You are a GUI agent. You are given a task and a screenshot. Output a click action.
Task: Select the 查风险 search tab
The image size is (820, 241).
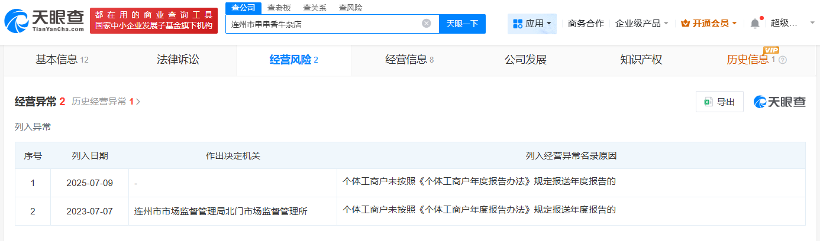coord(350,8)
